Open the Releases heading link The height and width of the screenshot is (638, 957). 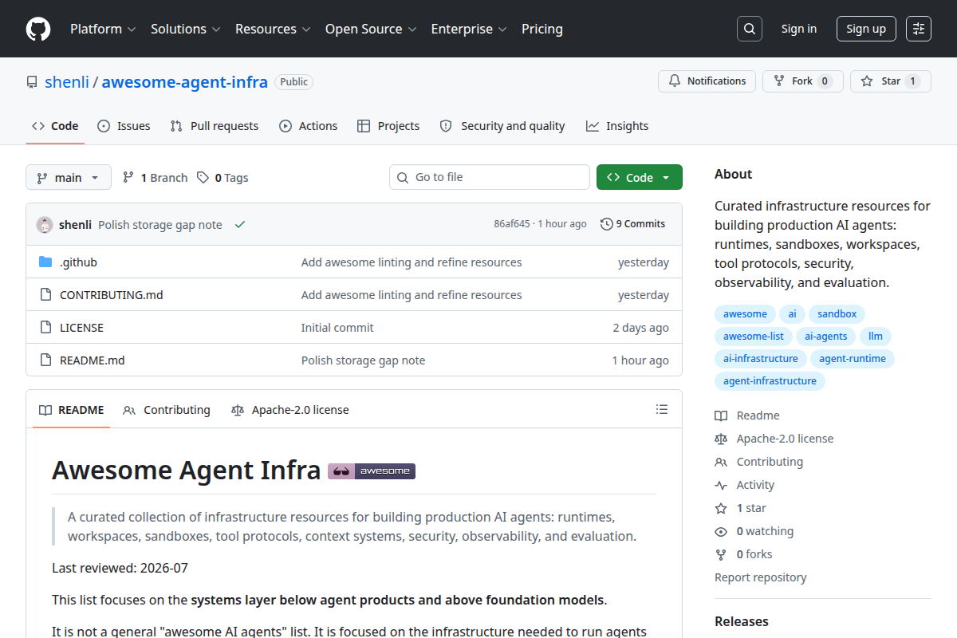click(742, 621)
